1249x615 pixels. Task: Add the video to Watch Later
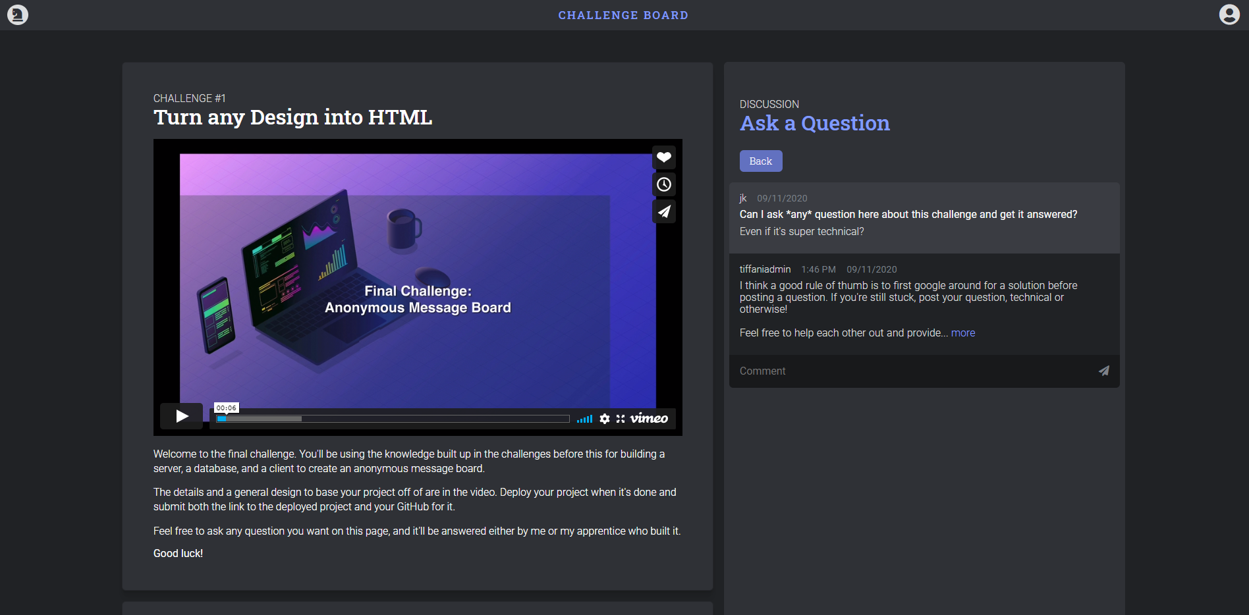click(664, 184)
